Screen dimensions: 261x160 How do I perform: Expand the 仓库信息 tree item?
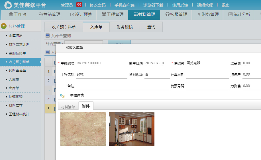click(x=6, y=36)
